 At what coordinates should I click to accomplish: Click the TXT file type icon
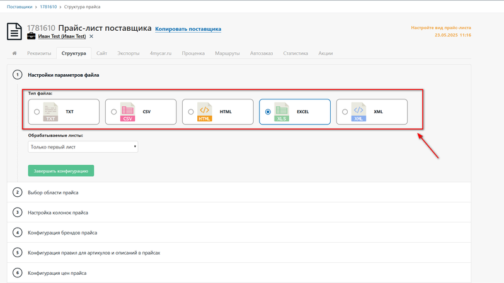point(50,112)
